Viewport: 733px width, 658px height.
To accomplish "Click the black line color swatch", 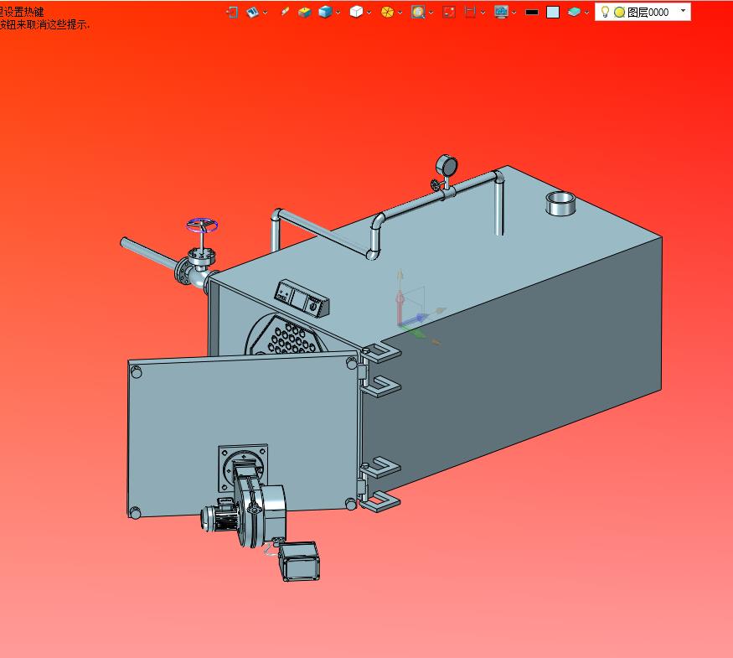I will pos(532,13).
